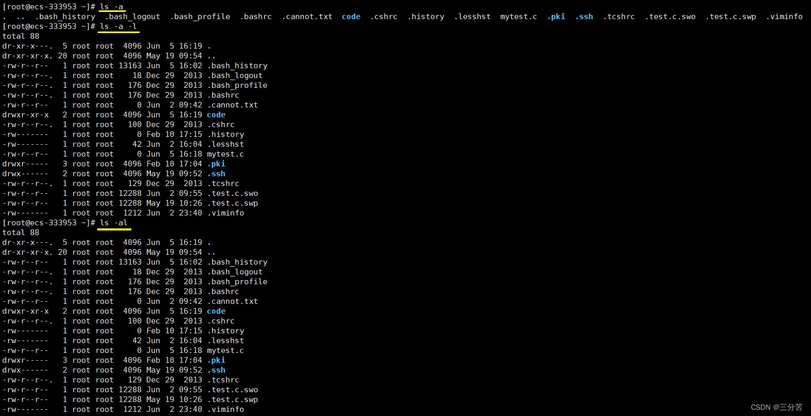Click '.bashrc' in the 'ls -al' listing
The height and width of the screenshot is (416, 811).
[223, 291]
